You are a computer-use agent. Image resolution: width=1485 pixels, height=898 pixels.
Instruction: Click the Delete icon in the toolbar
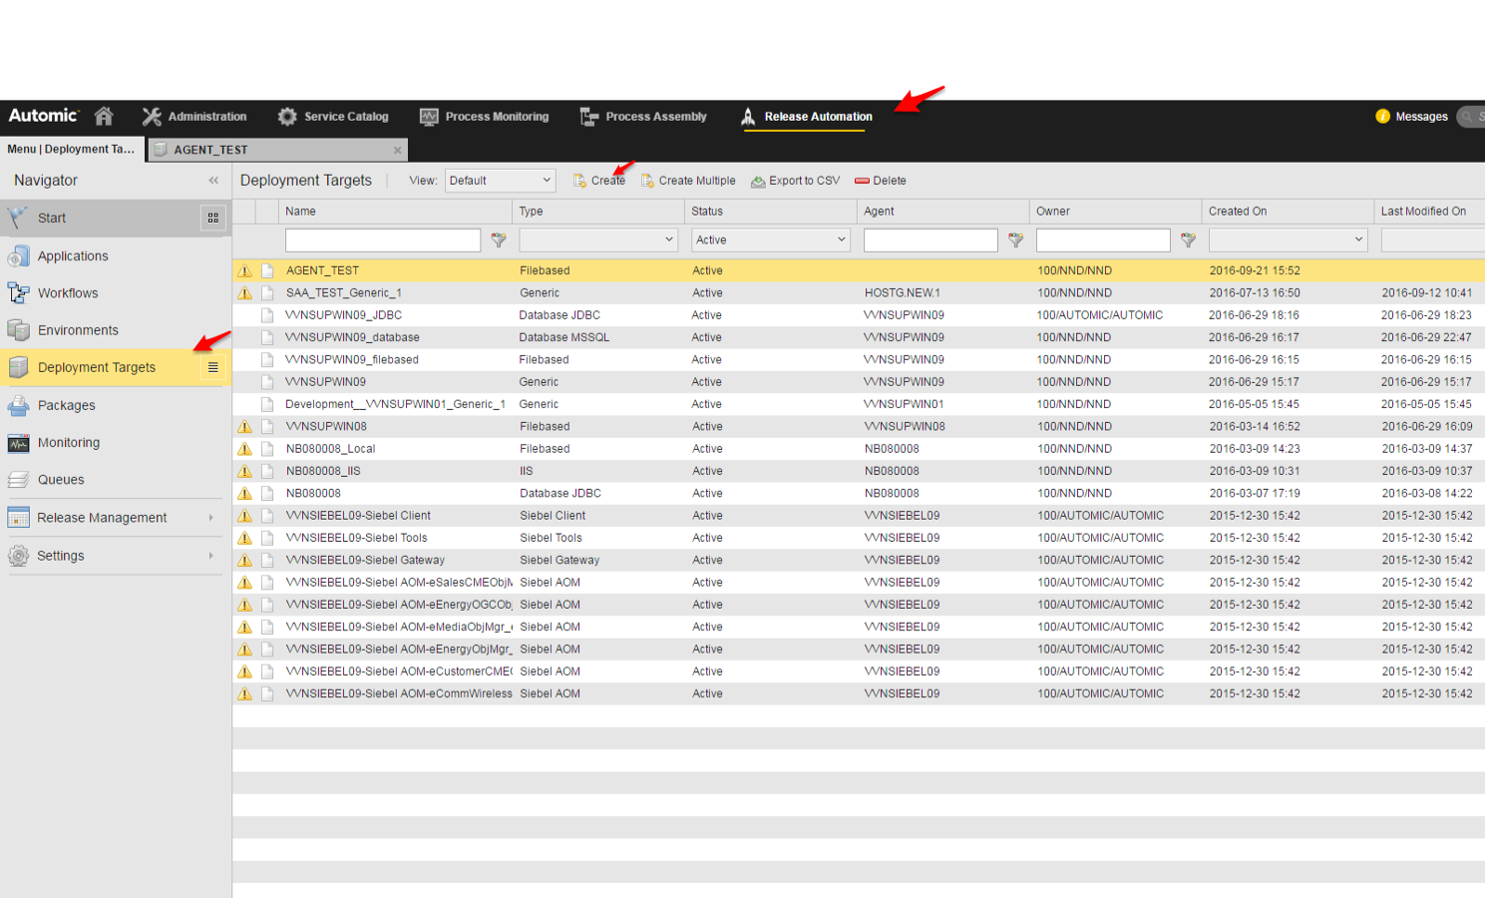click(863, 181)
